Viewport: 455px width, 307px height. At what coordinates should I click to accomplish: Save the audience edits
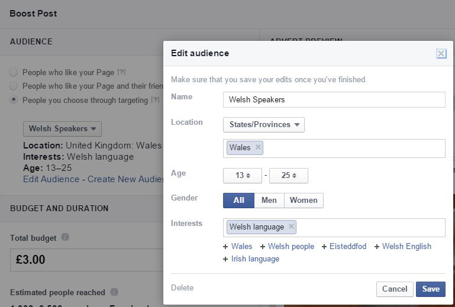pyautogui.click(x=431, y=289)
